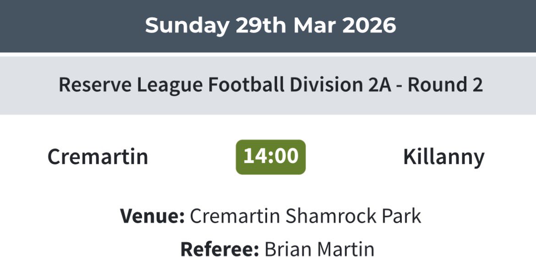Select the Cremartin home team name
The height and width of the screenshot is (273, 536).
click(x=98, y=157)
